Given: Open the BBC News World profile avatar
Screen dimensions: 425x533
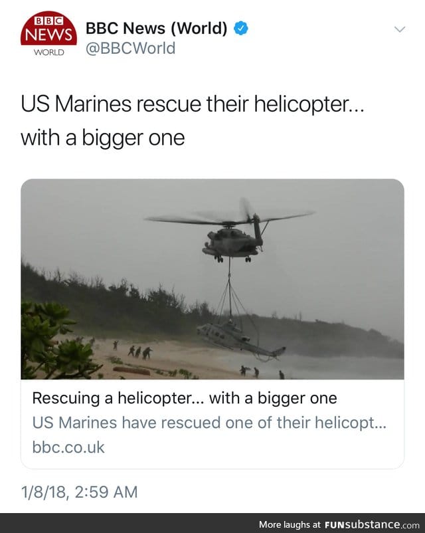Looking at the screenshot, I should pos(48,34).
